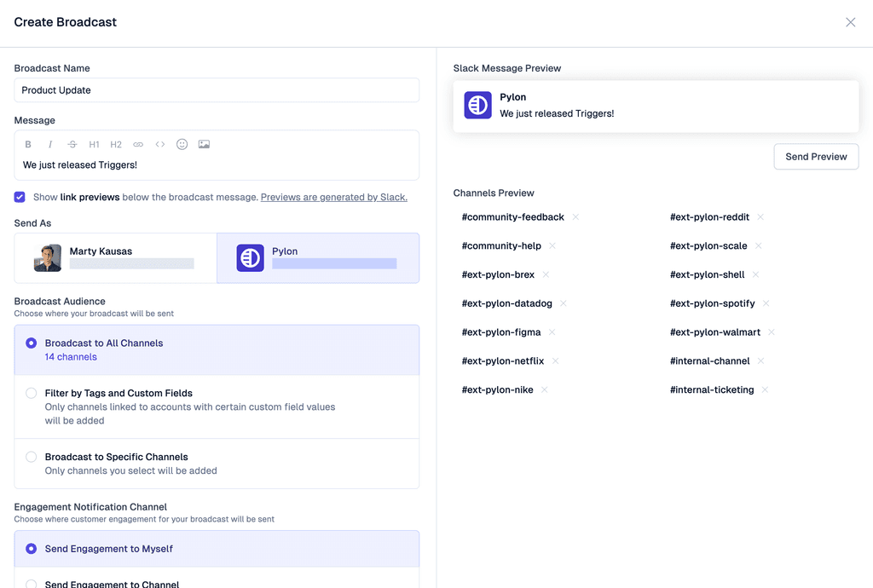Apply italic formatting to the message
This screenshot has width=873, height=588.
pos(50,144)
